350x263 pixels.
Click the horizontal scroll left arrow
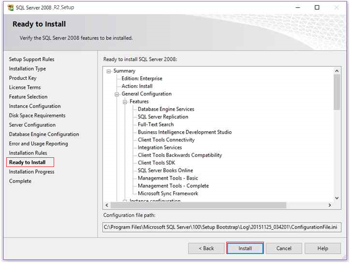[107, 205]
